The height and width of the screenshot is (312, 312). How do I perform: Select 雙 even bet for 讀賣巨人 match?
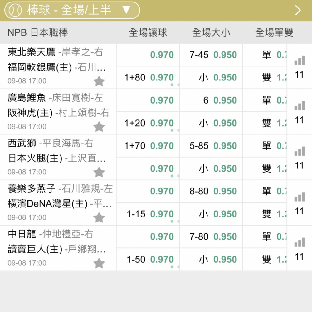265,259
